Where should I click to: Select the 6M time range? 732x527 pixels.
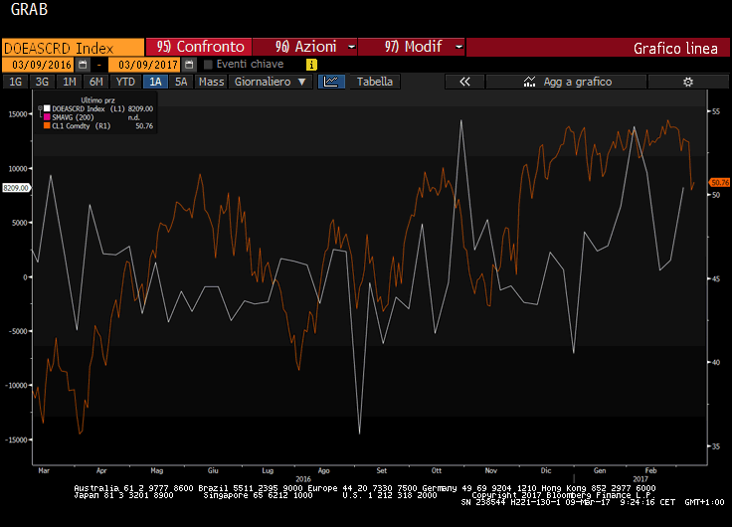point(95,82)
